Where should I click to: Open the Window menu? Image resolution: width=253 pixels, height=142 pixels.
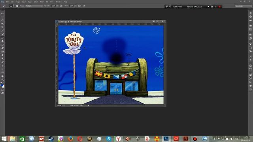(59, 2)
